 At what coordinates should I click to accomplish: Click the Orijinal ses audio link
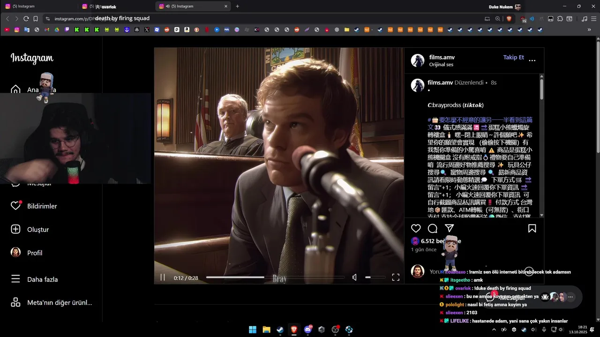[x=441, y=65]
